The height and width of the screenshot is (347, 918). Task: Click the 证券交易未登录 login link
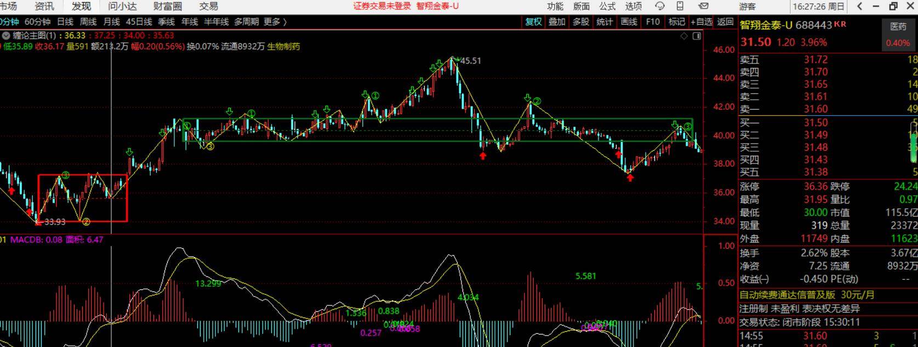tap(382, 6)
